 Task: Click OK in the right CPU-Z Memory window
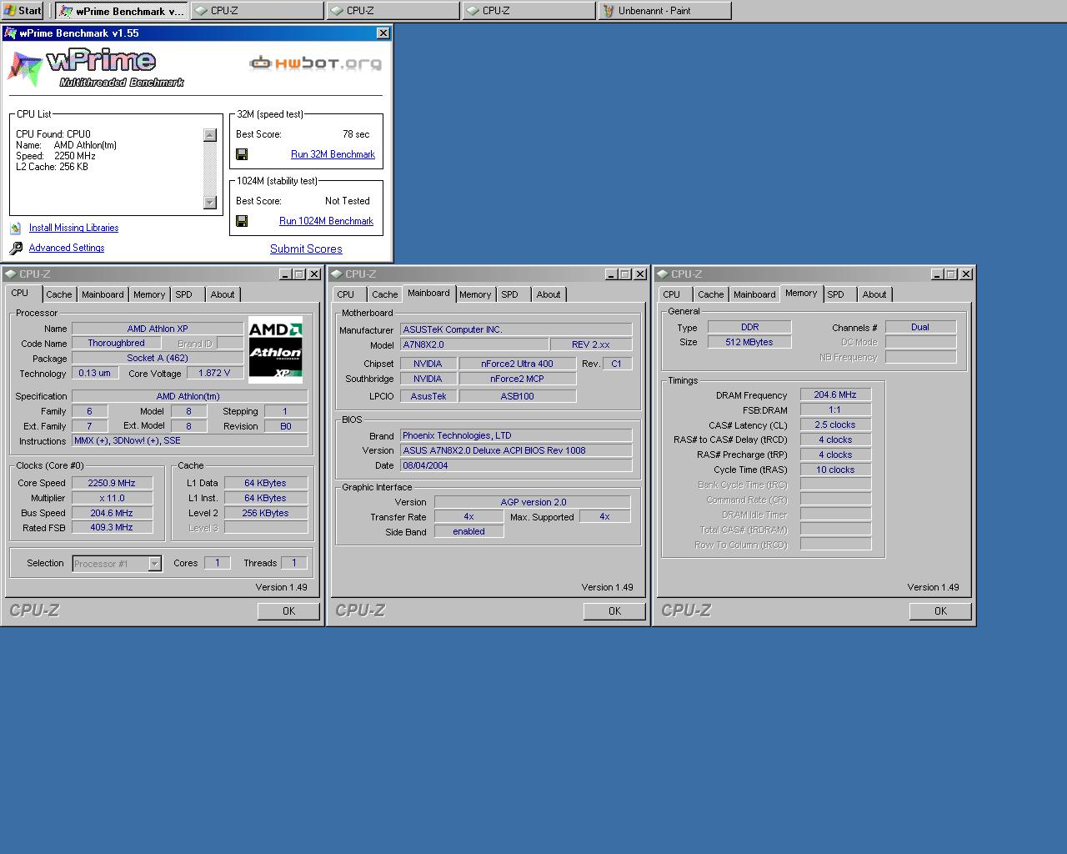pyautogui.click(x=940, y=611)
